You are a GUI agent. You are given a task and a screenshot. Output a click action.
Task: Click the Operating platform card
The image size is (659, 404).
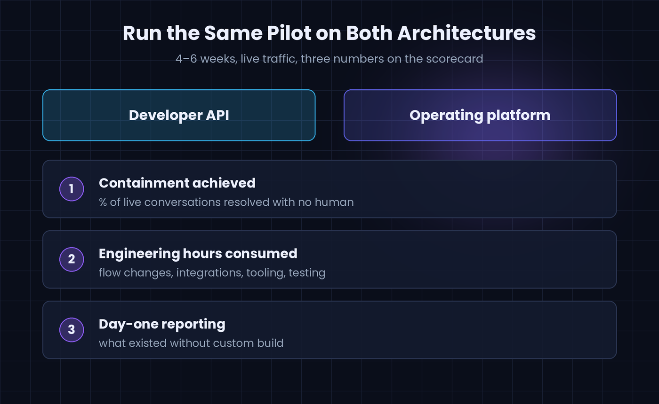[x=480, y=115]
